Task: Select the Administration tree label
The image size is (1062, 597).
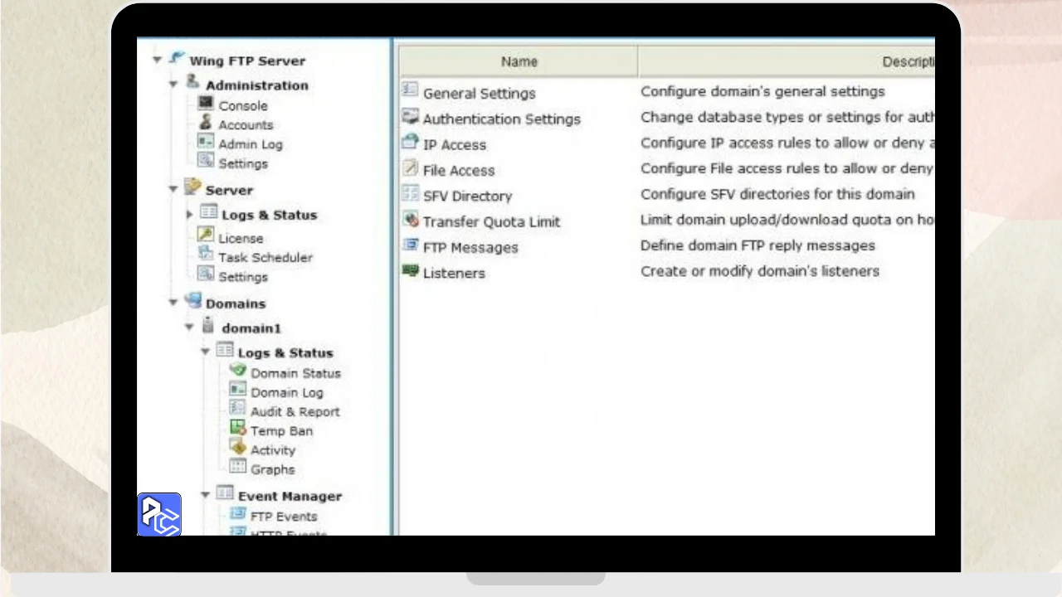Action: (x=257, y=85)
